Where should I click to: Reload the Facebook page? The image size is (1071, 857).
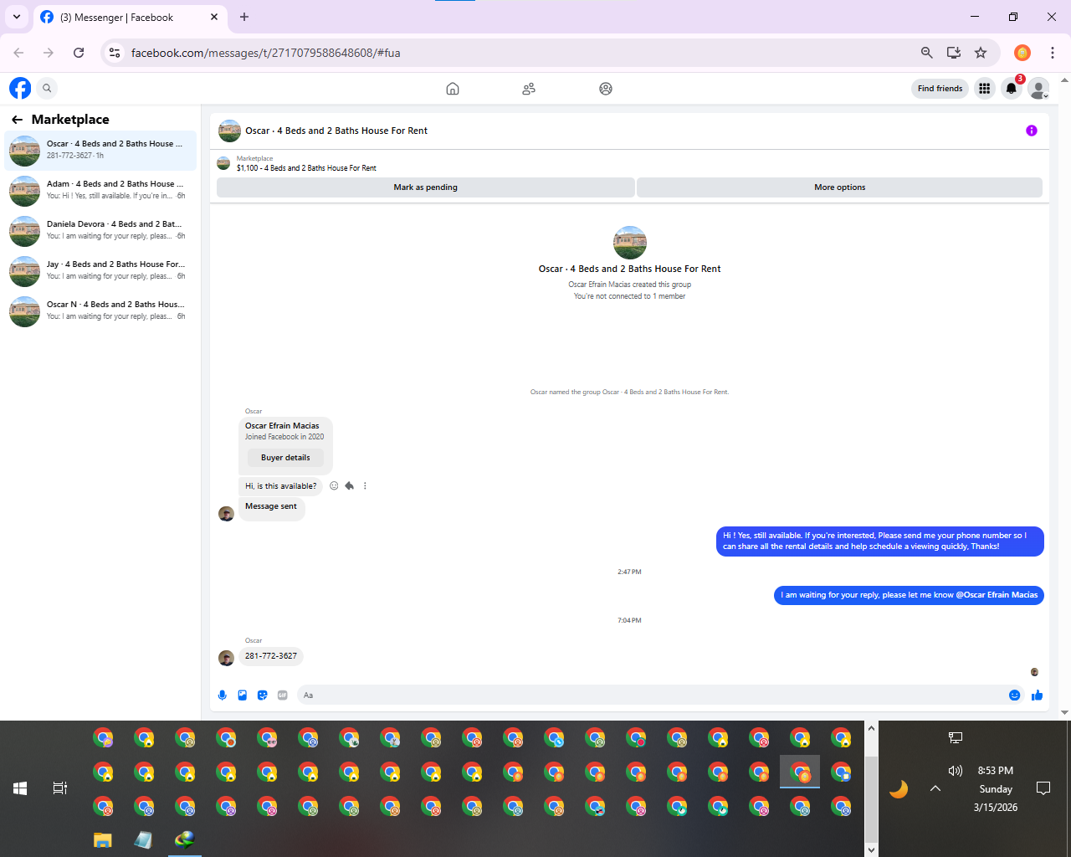79,53
